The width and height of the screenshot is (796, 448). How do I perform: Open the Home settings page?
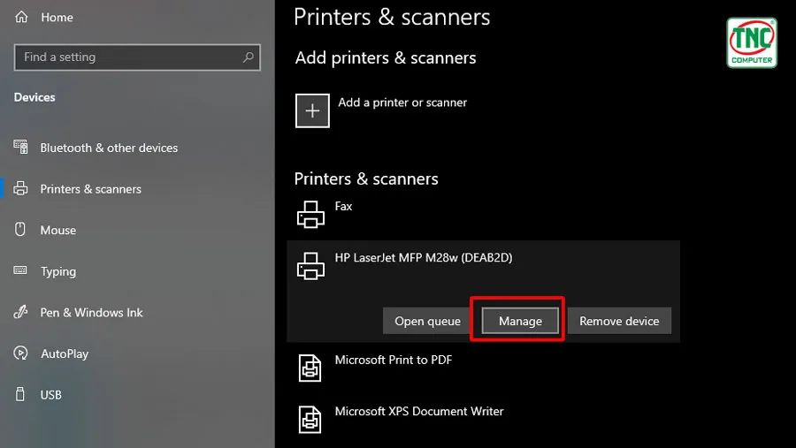(x=57, y=18)
